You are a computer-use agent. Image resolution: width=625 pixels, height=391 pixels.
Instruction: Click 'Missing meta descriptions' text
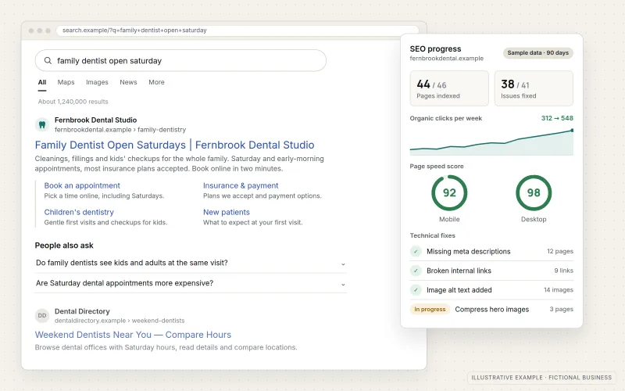tap(468, 251)
